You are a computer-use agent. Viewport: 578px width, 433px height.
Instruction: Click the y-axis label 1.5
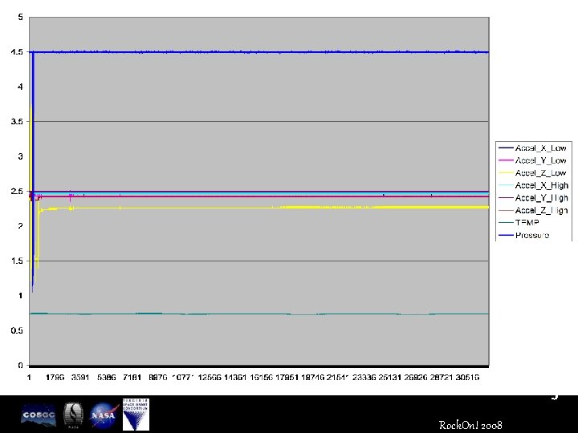[17, 261]
